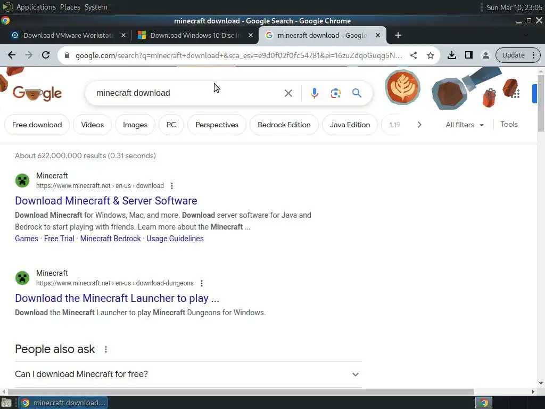Open three-dot menu of download-dungeons result
The width and height of the screenshot is (545, 409).
pyautogui.click(x=202, y=283)
